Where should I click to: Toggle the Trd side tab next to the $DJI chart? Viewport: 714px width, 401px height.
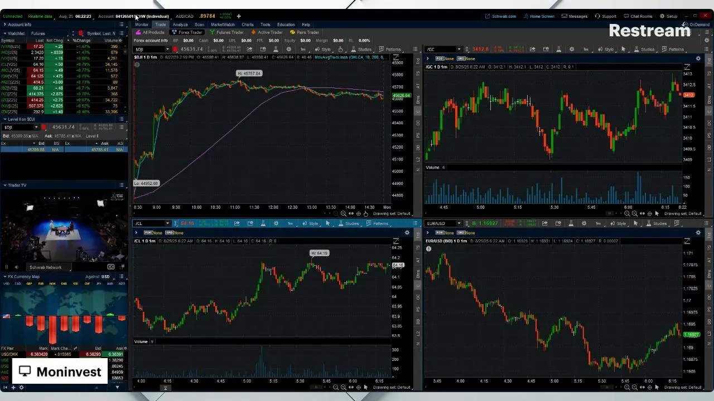418,60
